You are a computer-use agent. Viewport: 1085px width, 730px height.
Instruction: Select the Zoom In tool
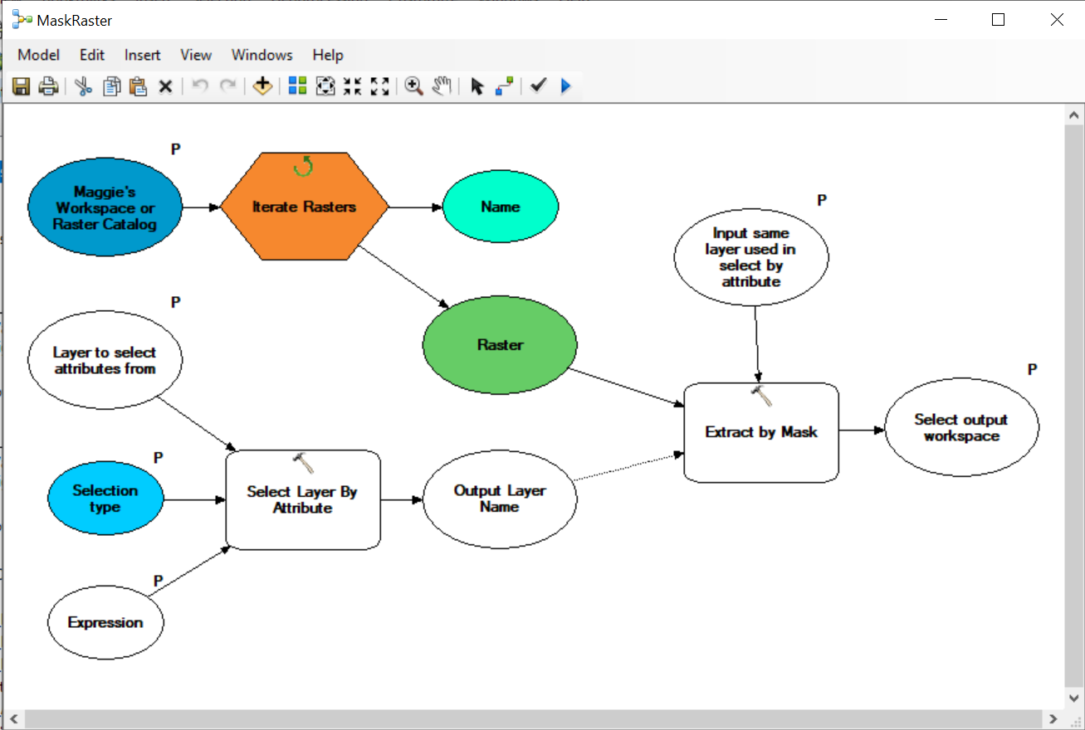click(x=413, y=86)
